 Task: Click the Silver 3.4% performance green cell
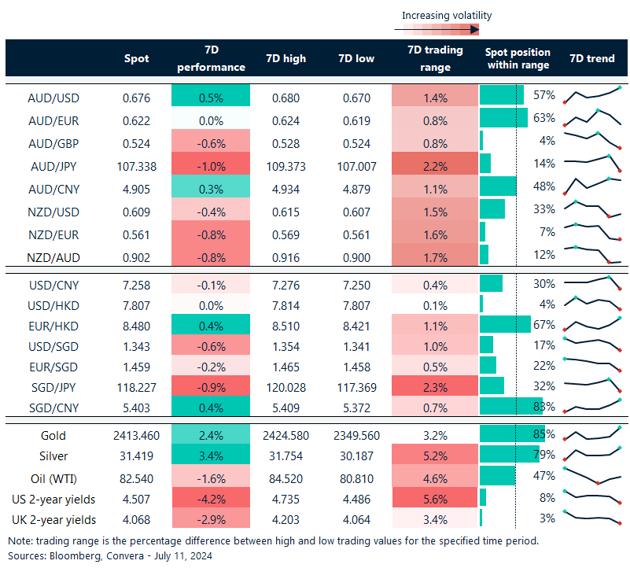click(210, 456)
